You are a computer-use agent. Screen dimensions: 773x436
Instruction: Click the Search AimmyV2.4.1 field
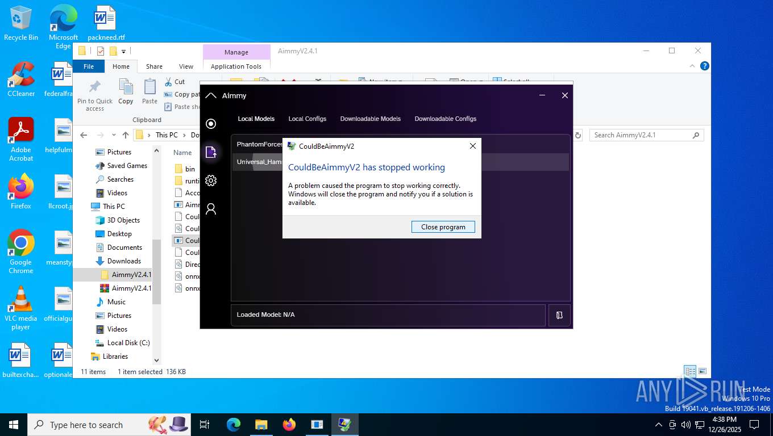[647, 135]
